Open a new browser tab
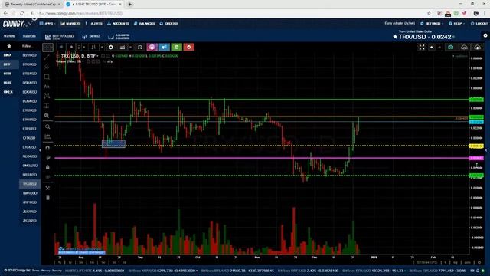490x276 pixels. pos(129,5)
